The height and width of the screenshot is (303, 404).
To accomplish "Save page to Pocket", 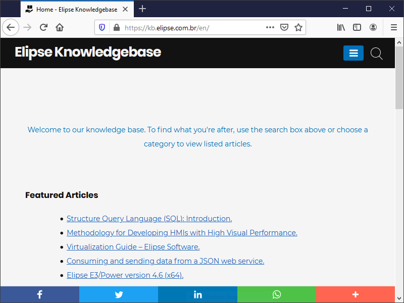I will point(284,27).
